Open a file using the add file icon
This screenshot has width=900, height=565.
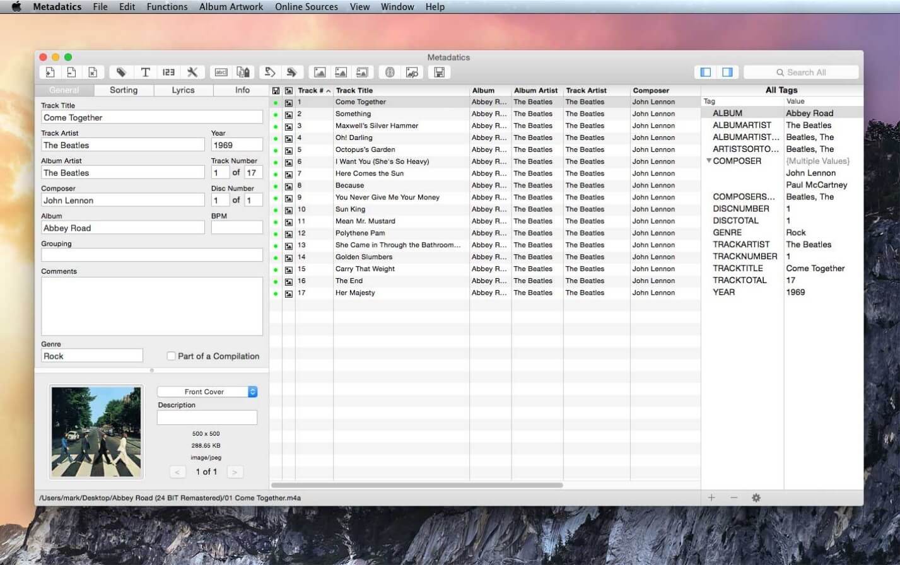click(x=50, y=72)
